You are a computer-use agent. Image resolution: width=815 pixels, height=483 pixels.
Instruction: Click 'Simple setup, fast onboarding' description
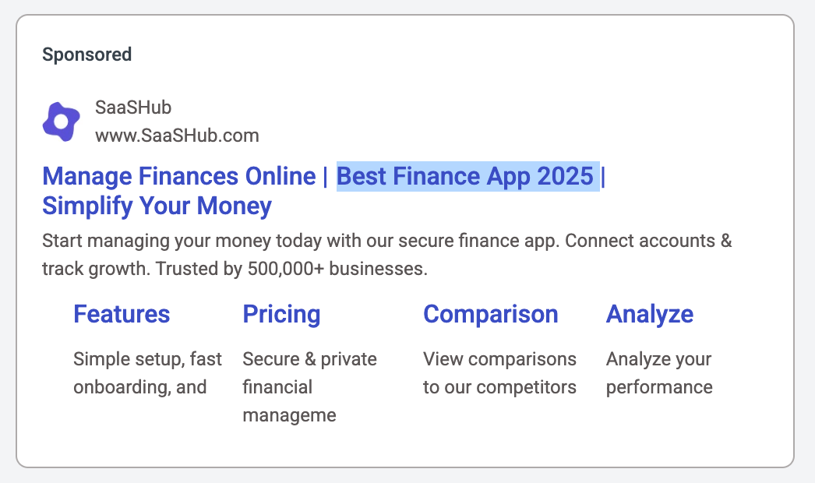pyautogui.click(x=147, y=373)
